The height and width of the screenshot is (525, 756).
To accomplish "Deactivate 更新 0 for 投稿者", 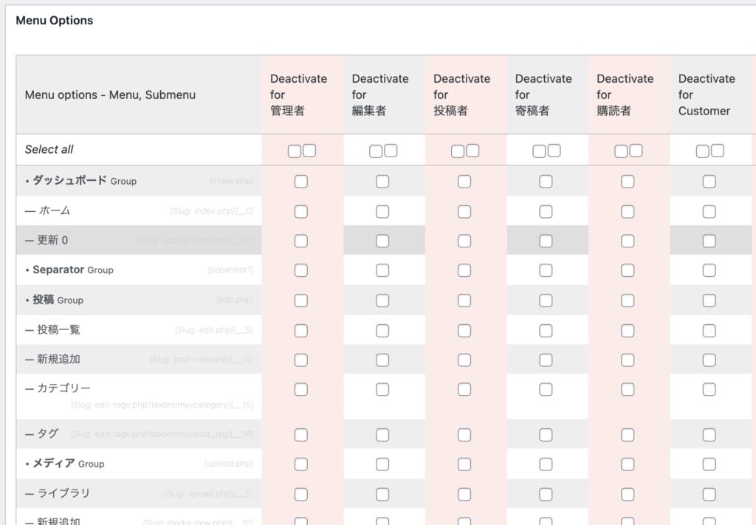I will pos(464,241).
